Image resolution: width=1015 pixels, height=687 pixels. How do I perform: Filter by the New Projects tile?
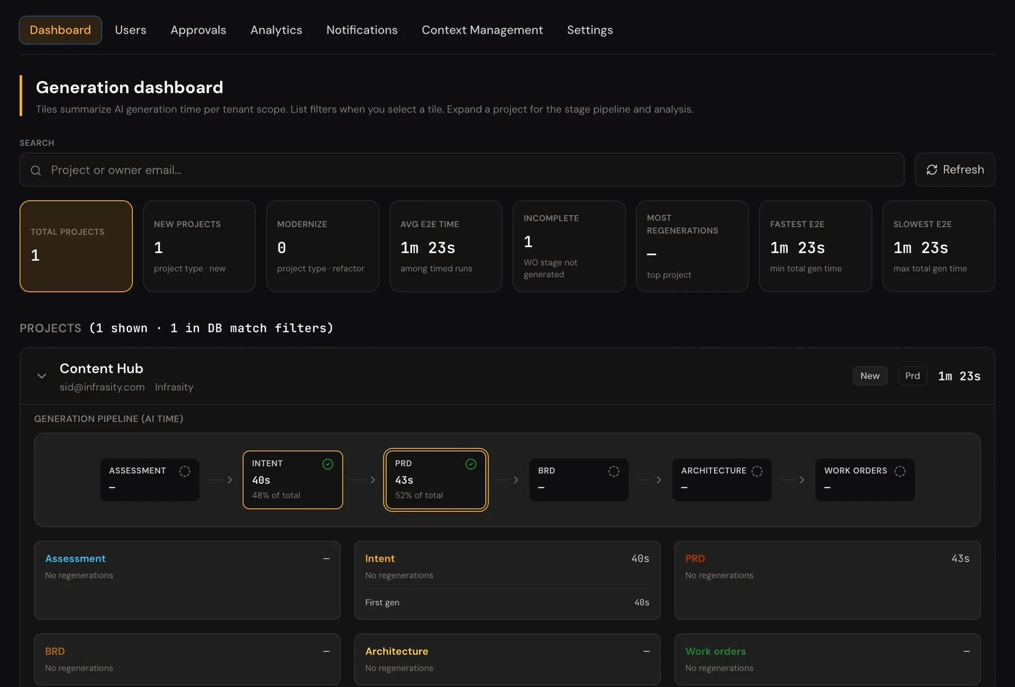pyautogui.click(x=199, y=246)
